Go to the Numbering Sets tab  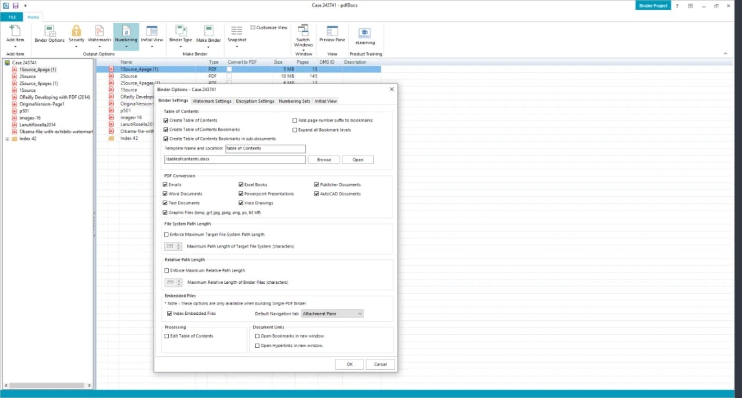[x=294, y=101]
